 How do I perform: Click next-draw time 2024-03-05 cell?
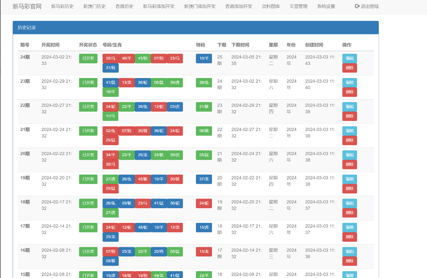(247, 60)
